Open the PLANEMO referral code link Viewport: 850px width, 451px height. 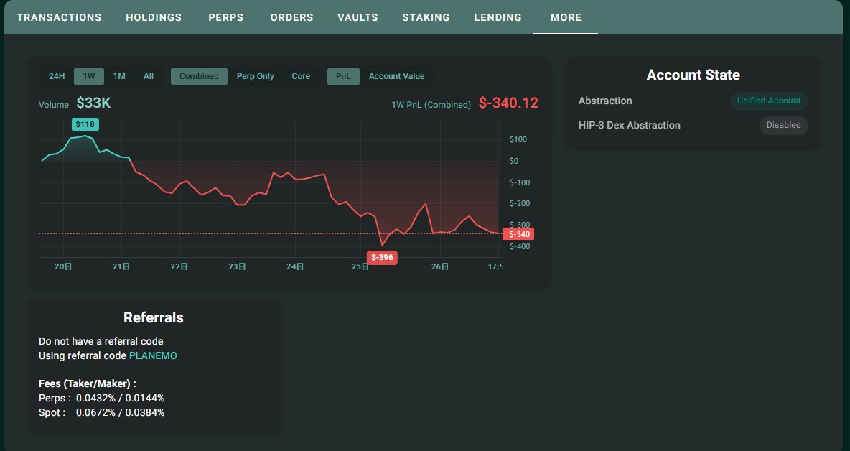tap(153, 356)
